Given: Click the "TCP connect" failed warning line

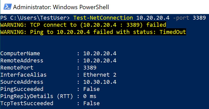Looking at the screenshot, I should click(x=83, y=25).
